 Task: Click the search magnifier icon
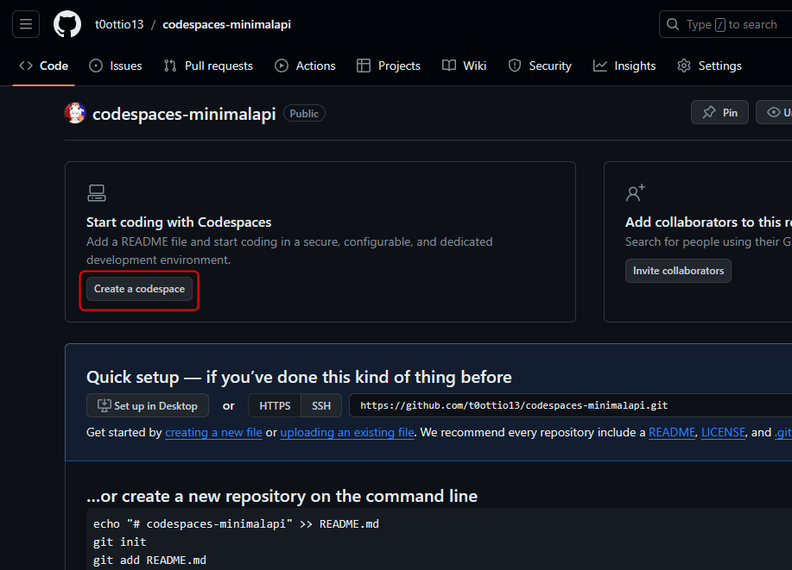[673, 24]
